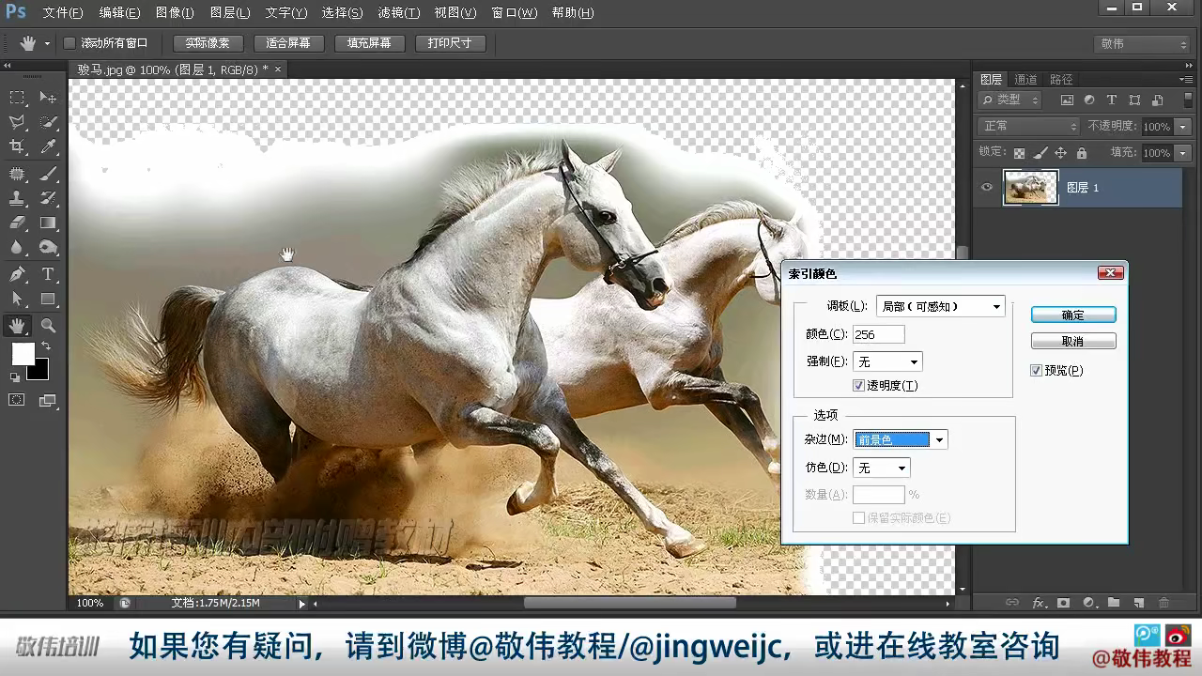Screen dimensions: 1202x676
Task: Create a new layer group
Action: (1114, 603)
